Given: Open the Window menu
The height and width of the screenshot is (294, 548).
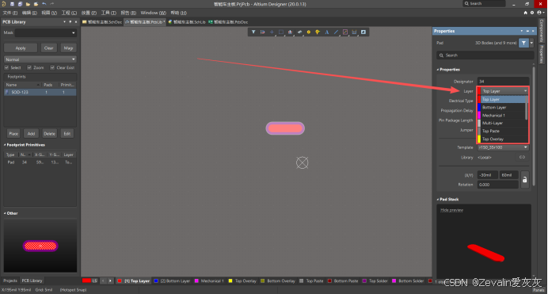Looking at the screenshot, I should point(153,13).
